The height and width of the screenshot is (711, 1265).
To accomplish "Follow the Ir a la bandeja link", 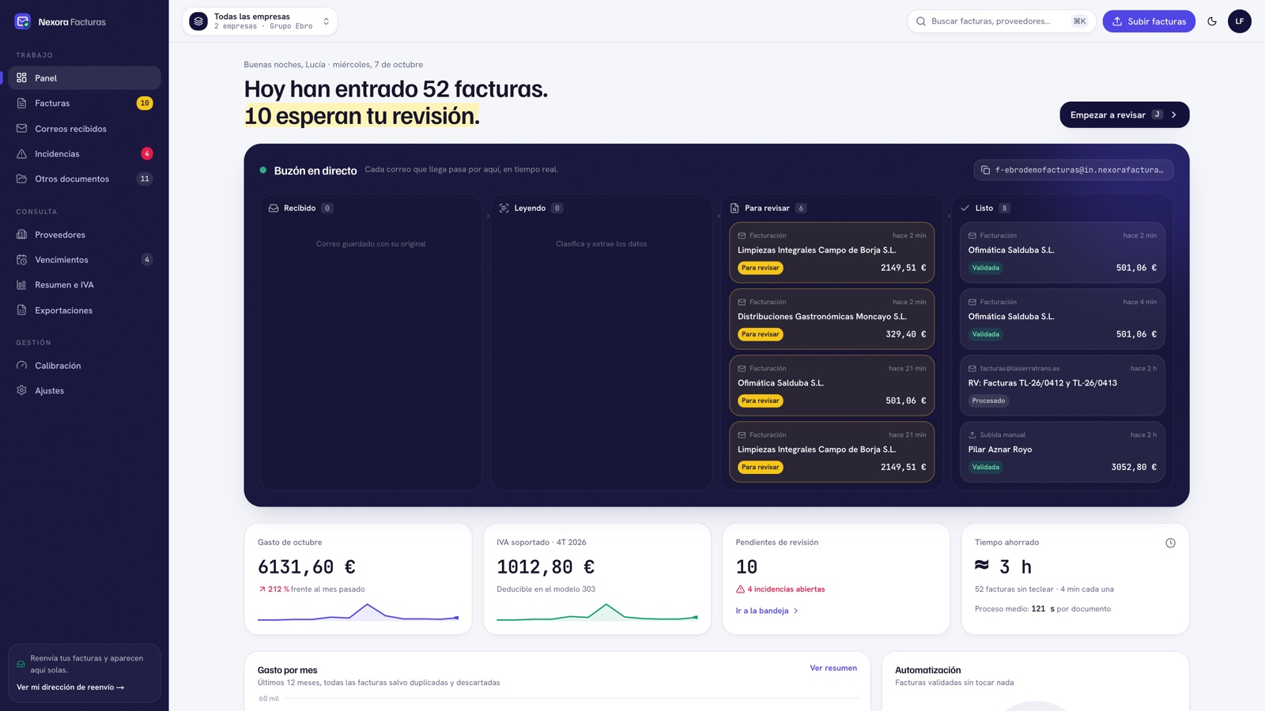I will [767, 611].
